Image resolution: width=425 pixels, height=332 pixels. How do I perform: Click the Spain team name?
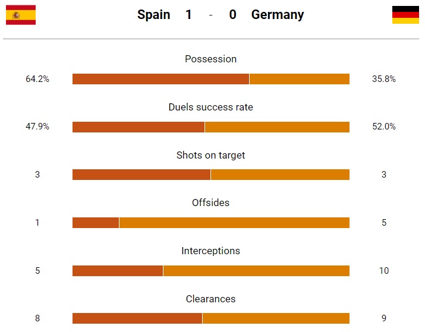[x=153, y=15]
